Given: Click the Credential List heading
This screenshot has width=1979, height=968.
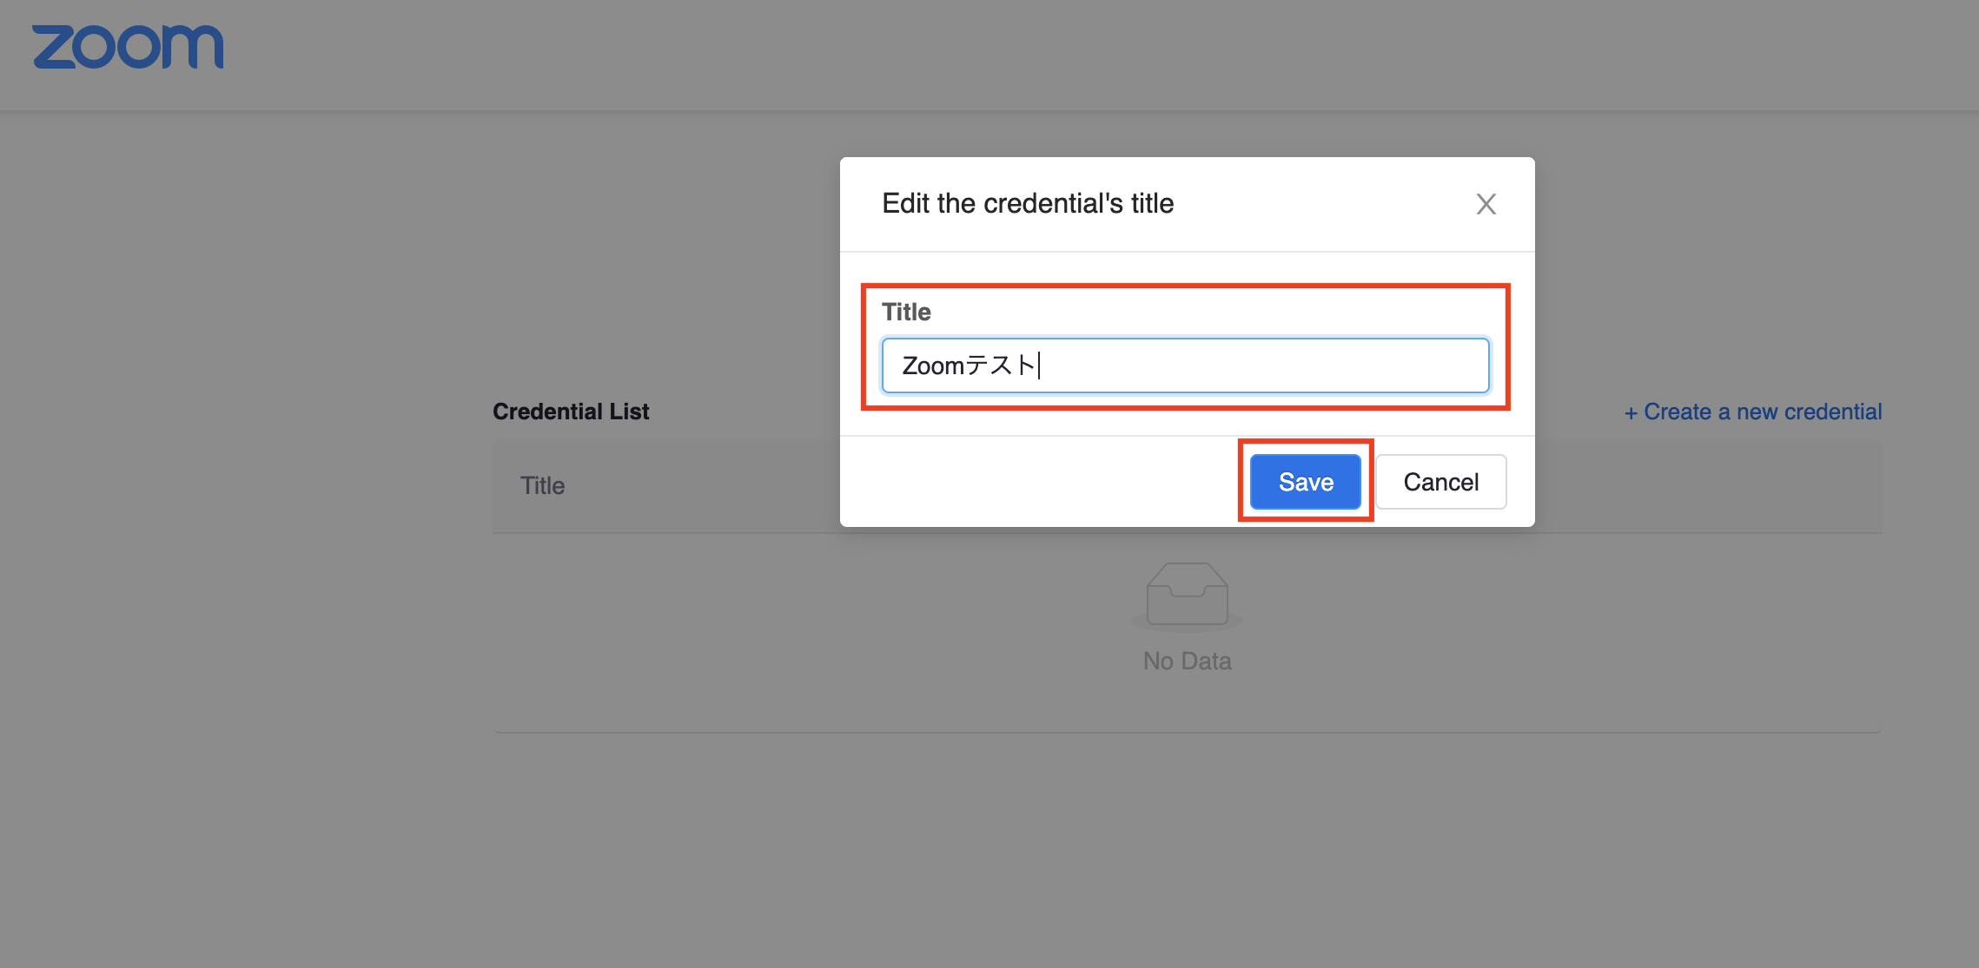Looking at the screenshot, I should coord(571,412).
